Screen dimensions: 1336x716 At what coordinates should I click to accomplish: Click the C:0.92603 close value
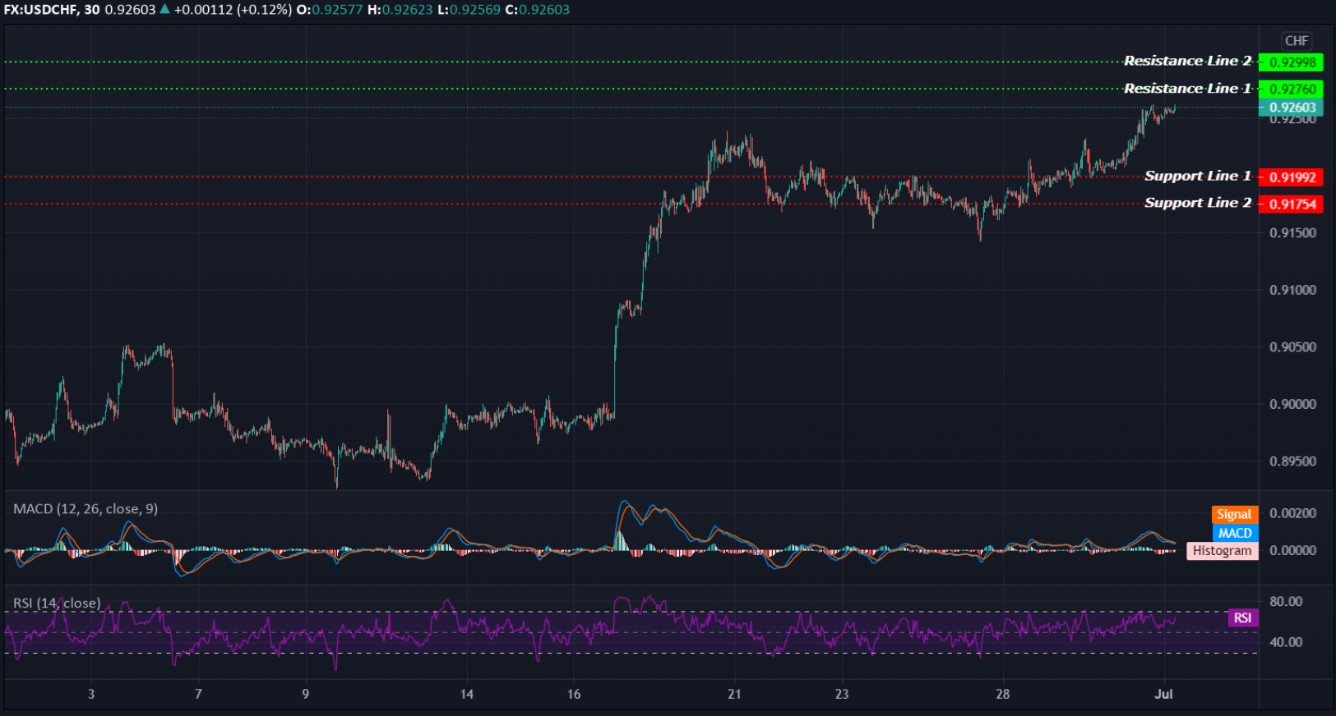[x=538, y=10]
